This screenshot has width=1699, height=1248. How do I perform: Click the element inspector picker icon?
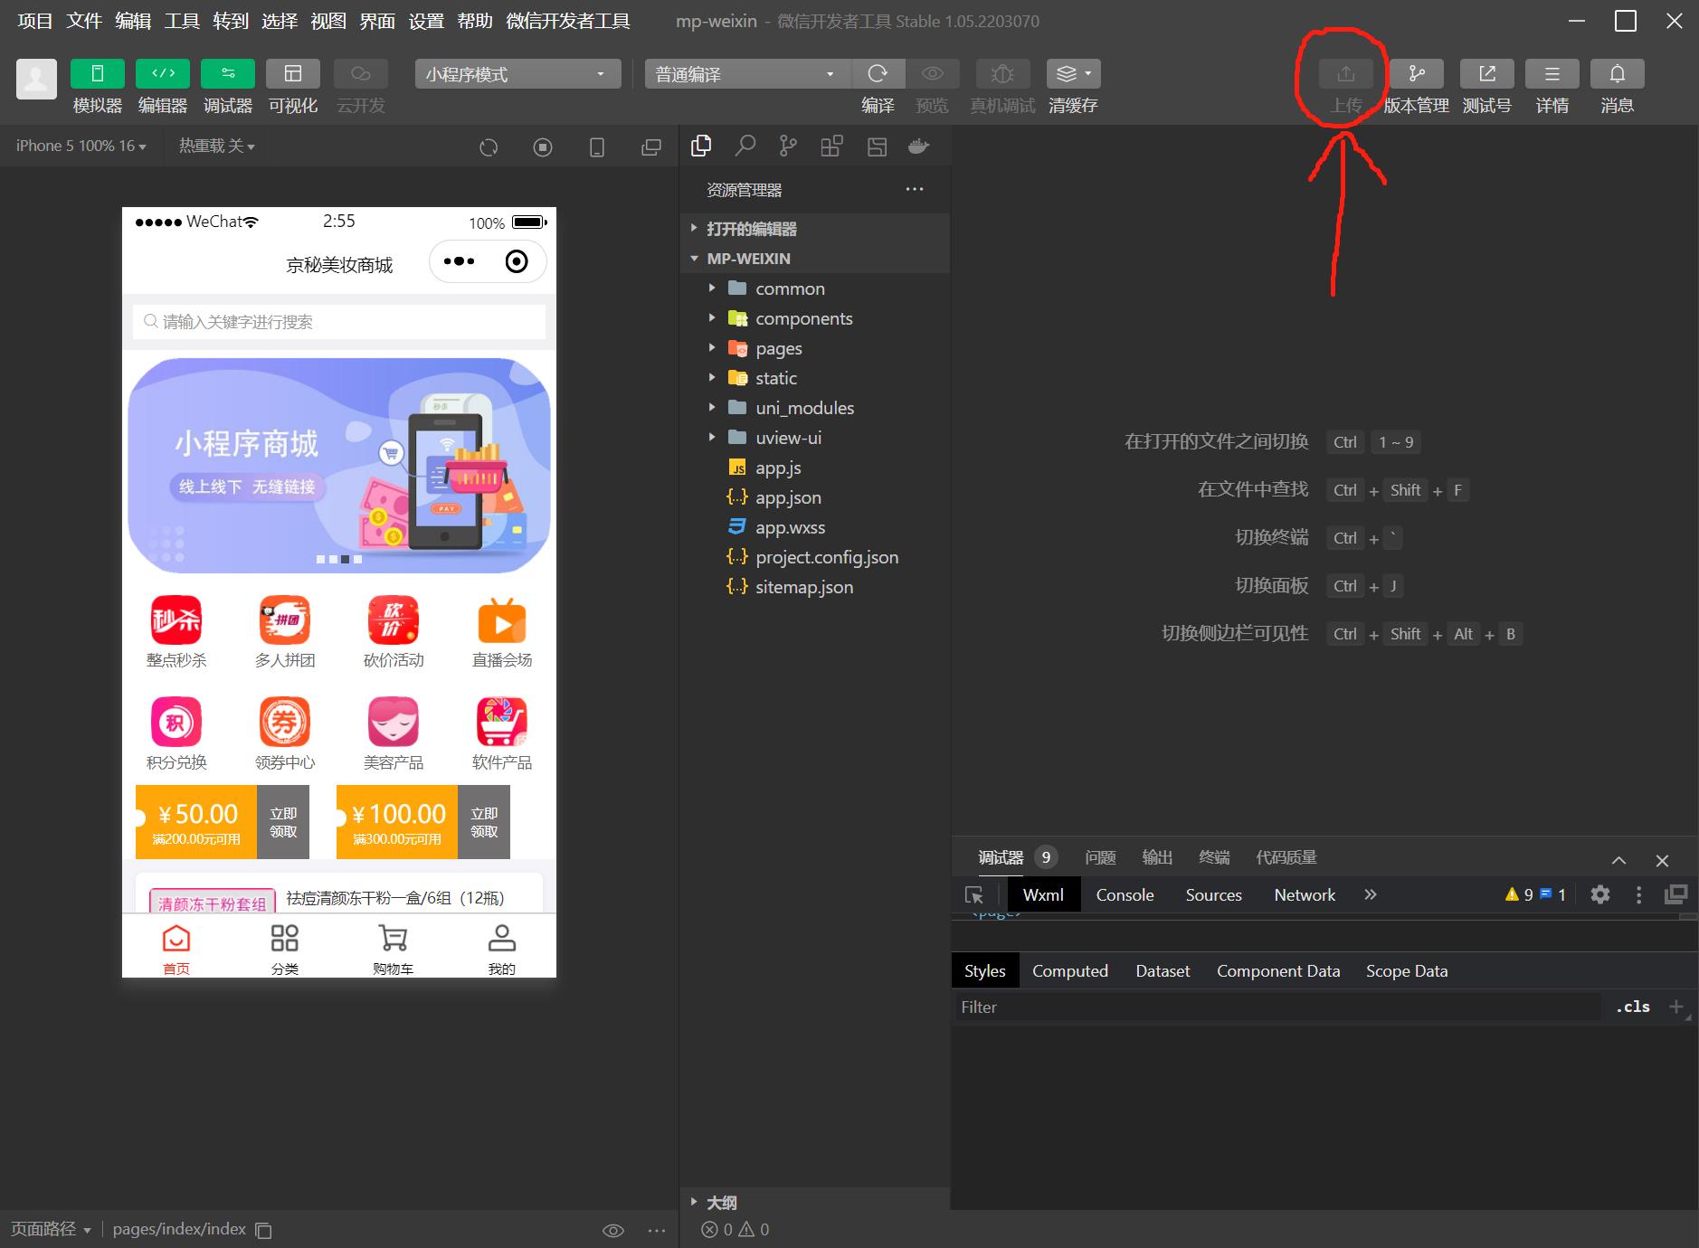tap(974, 894)
